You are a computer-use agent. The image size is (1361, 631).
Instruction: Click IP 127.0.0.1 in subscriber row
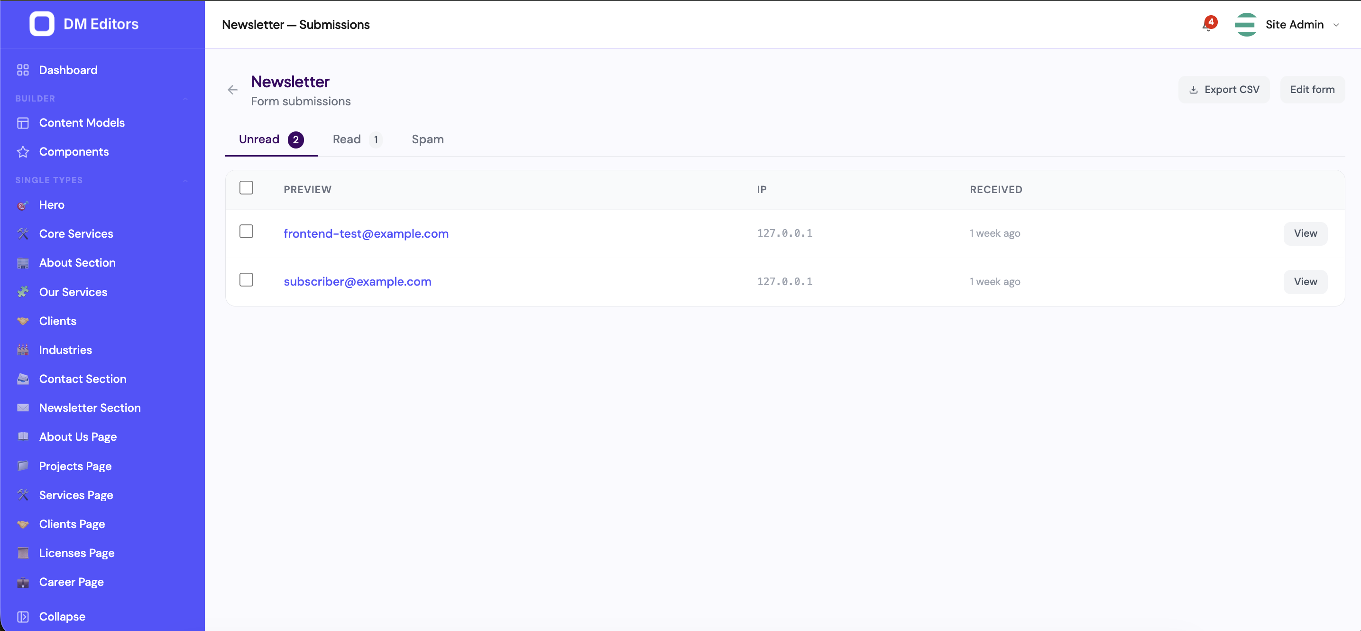tap(784, 282)
